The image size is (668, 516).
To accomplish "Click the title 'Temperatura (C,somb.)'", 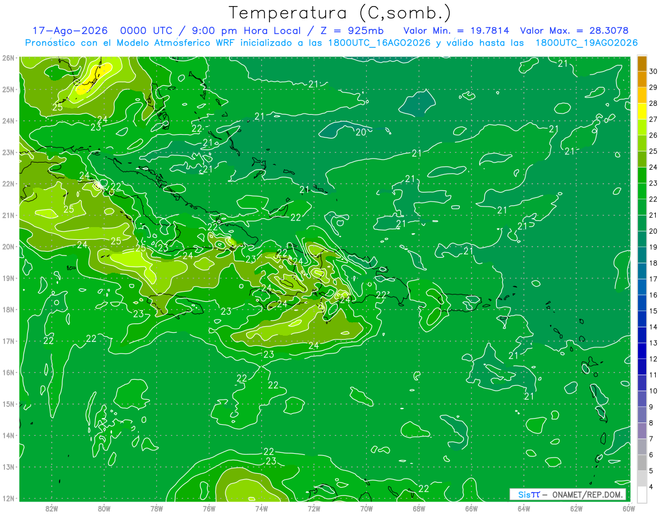I will click(340, 13).
